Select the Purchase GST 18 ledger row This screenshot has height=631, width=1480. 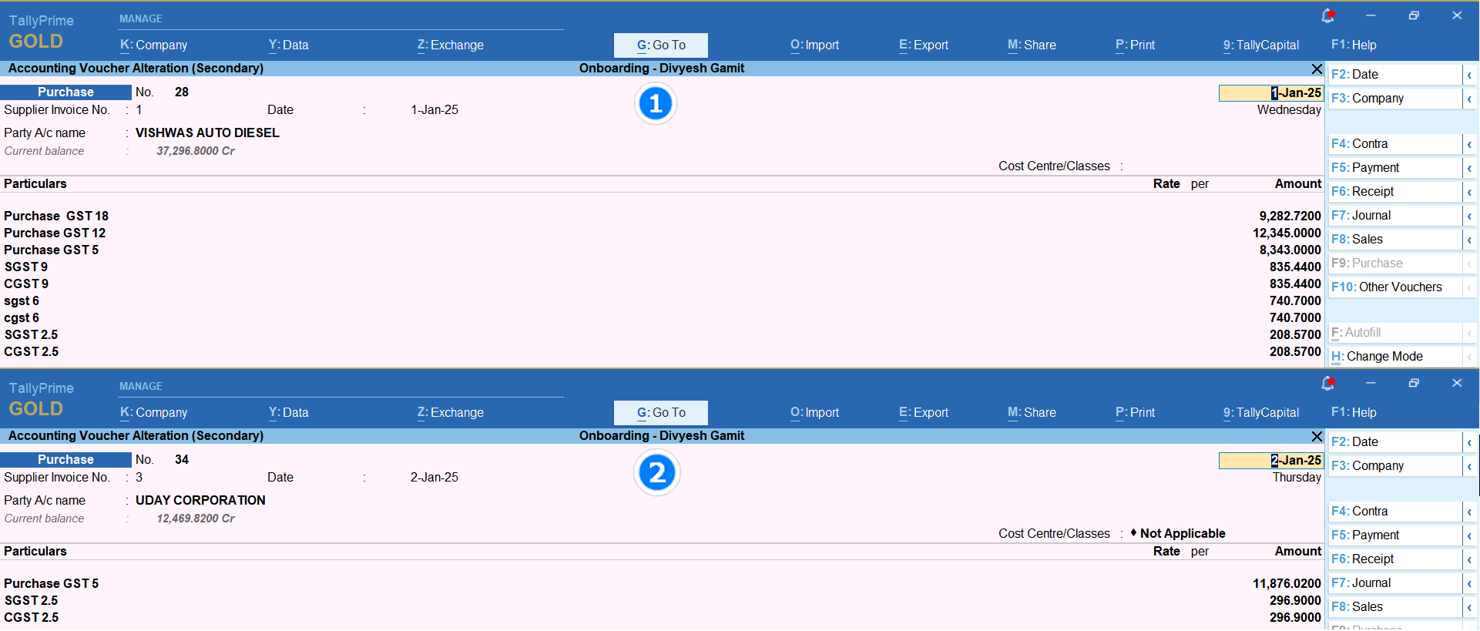(663, 216)
